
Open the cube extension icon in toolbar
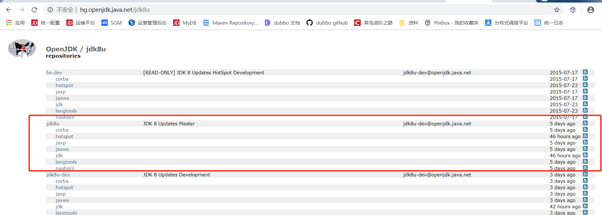pyautogui.click(x=573, y=10)
